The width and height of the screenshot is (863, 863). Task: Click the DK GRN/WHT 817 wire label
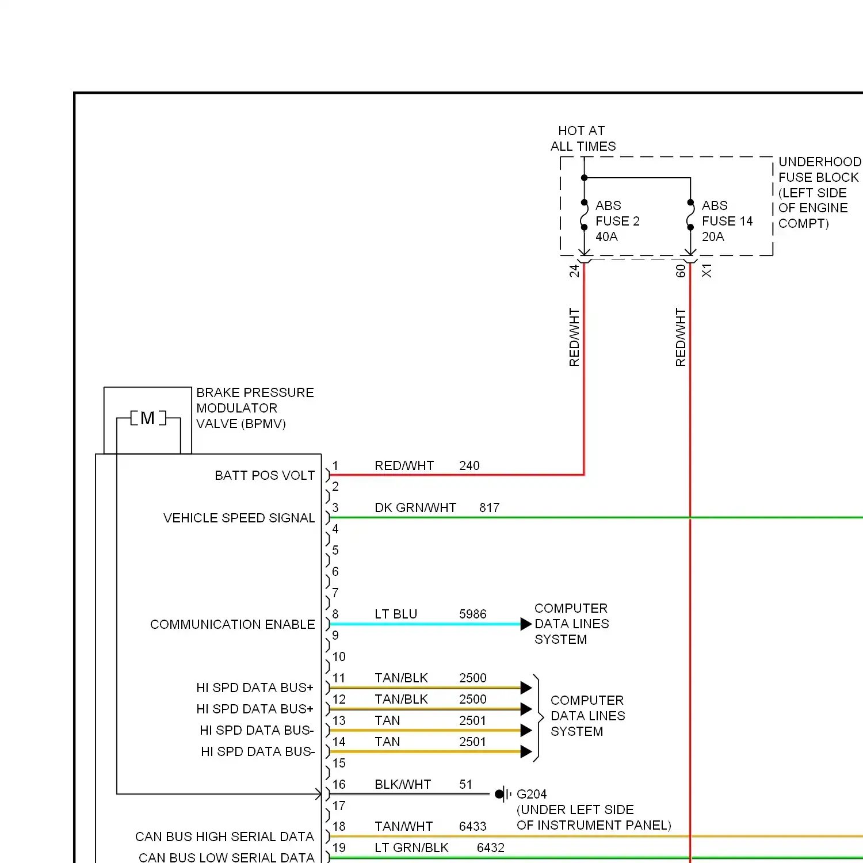[437, 507]
